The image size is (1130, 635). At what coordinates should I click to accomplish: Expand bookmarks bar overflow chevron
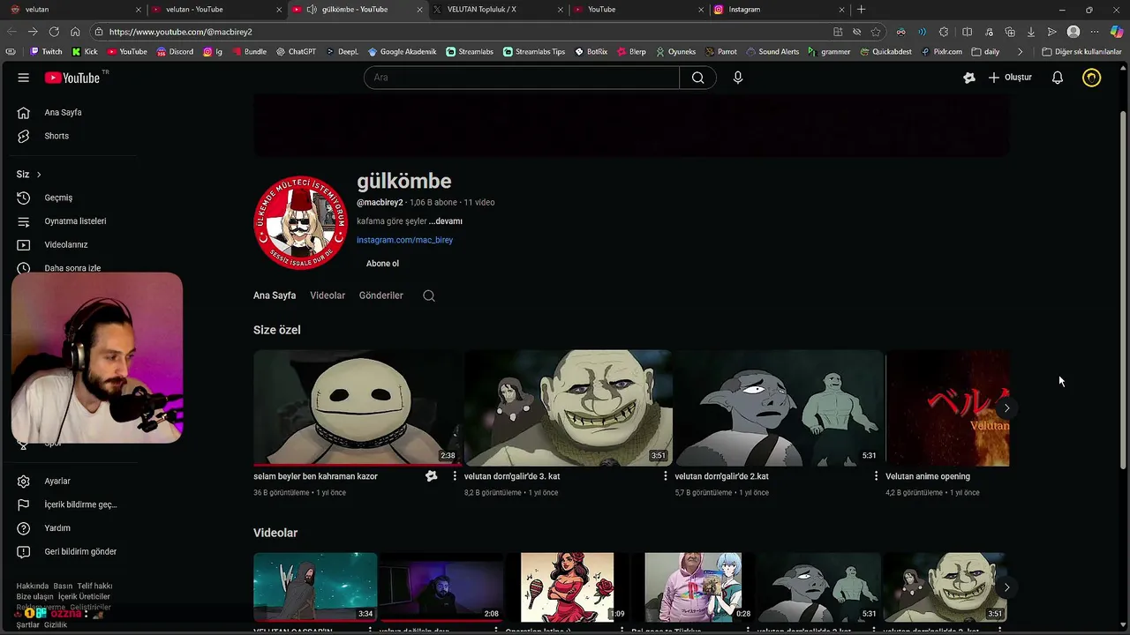click(1020, 52)
